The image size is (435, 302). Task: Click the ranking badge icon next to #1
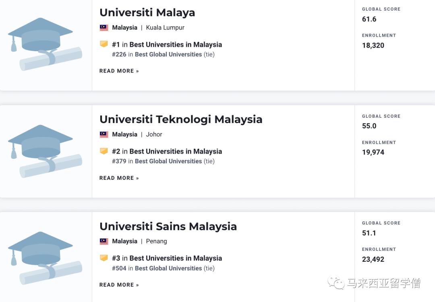104,44
